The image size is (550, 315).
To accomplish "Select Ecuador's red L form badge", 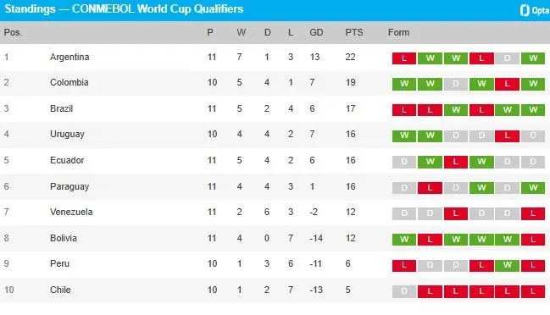I will [x=456, y=162].
